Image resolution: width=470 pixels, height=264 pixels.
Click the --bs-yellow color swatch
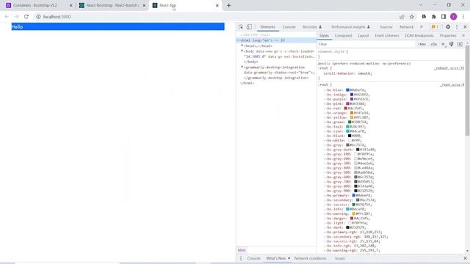[x=352, y=117]
